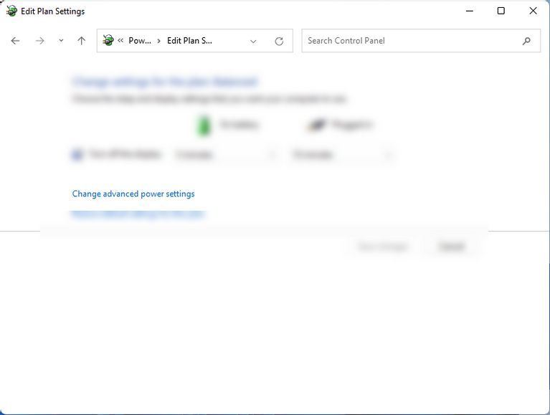This screenshot has width=550, height=415.
Task: Click the magnifier icon in the search box
Action: pos(526,41)
